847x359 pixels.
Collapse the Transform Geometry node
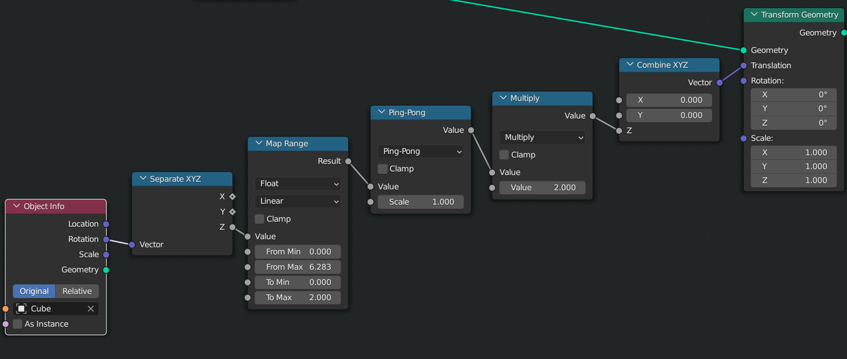point(754,15)
